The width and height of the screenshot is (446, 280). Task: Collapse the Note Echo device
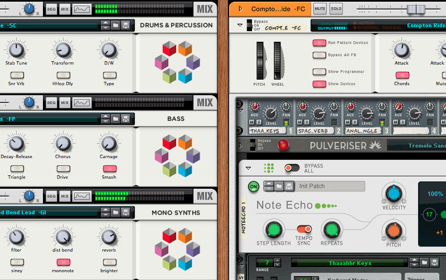click(x=248, y=168)
